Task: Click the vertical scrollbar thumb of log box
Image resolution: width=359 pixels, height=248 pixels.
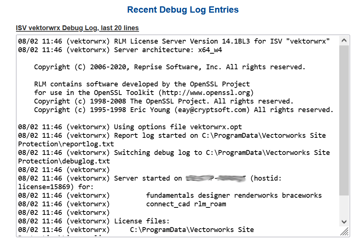Action: [x=344, y=120]
